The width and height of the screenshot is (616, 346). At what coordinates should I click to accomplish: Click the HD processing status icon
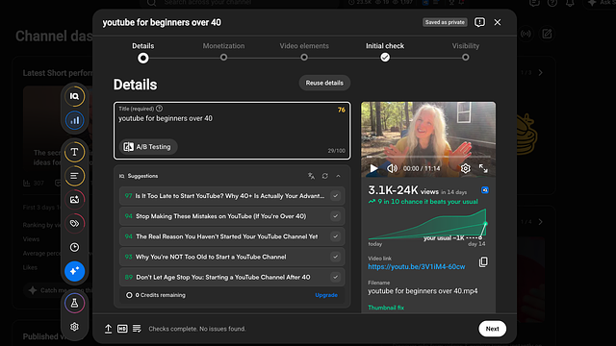tap(122, 329)
